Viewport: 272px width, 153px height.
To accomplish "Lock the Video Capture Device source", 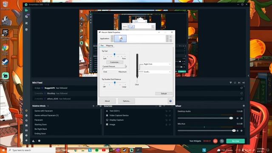I will pyautogui.click(x=166, y=115).
